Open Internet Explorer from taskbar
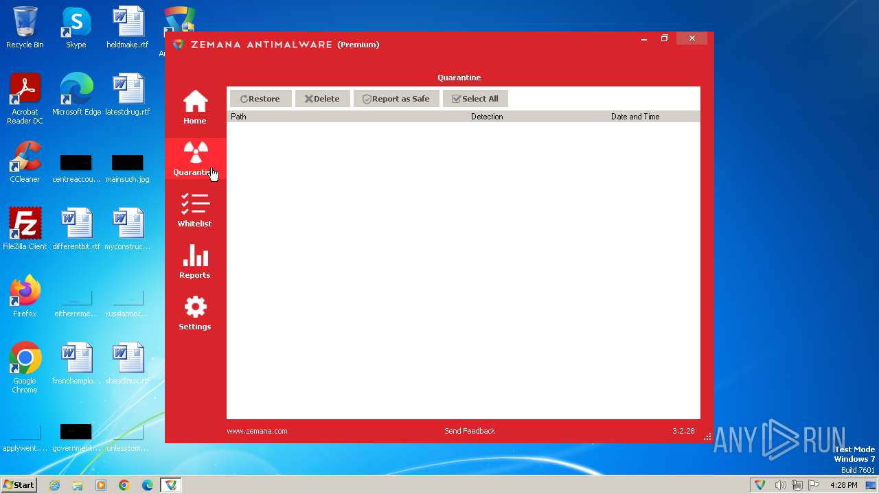This screenshot has height=494, width=879. click(54, 485)
